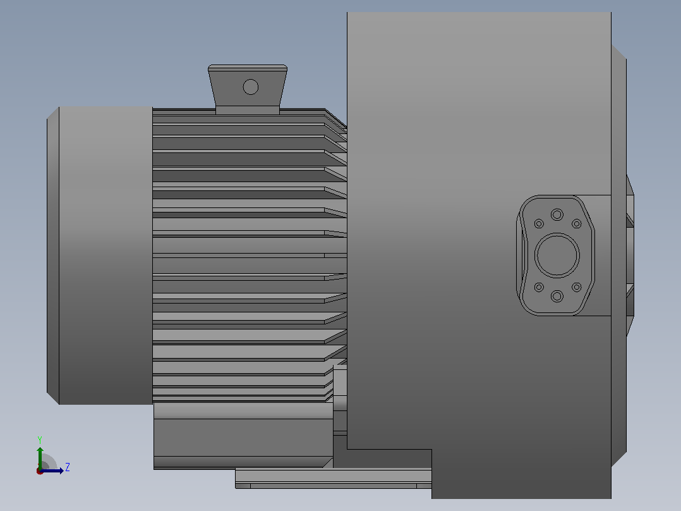Select the mounting base plate at the bottom
Image resolution: width=681 pixels, height=511 pixels.
pos(334,478)
